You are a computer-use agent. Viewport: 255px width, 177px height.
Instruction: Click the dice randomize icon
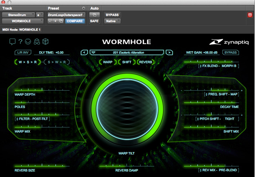pyautogui.click(x=45, y=41)
